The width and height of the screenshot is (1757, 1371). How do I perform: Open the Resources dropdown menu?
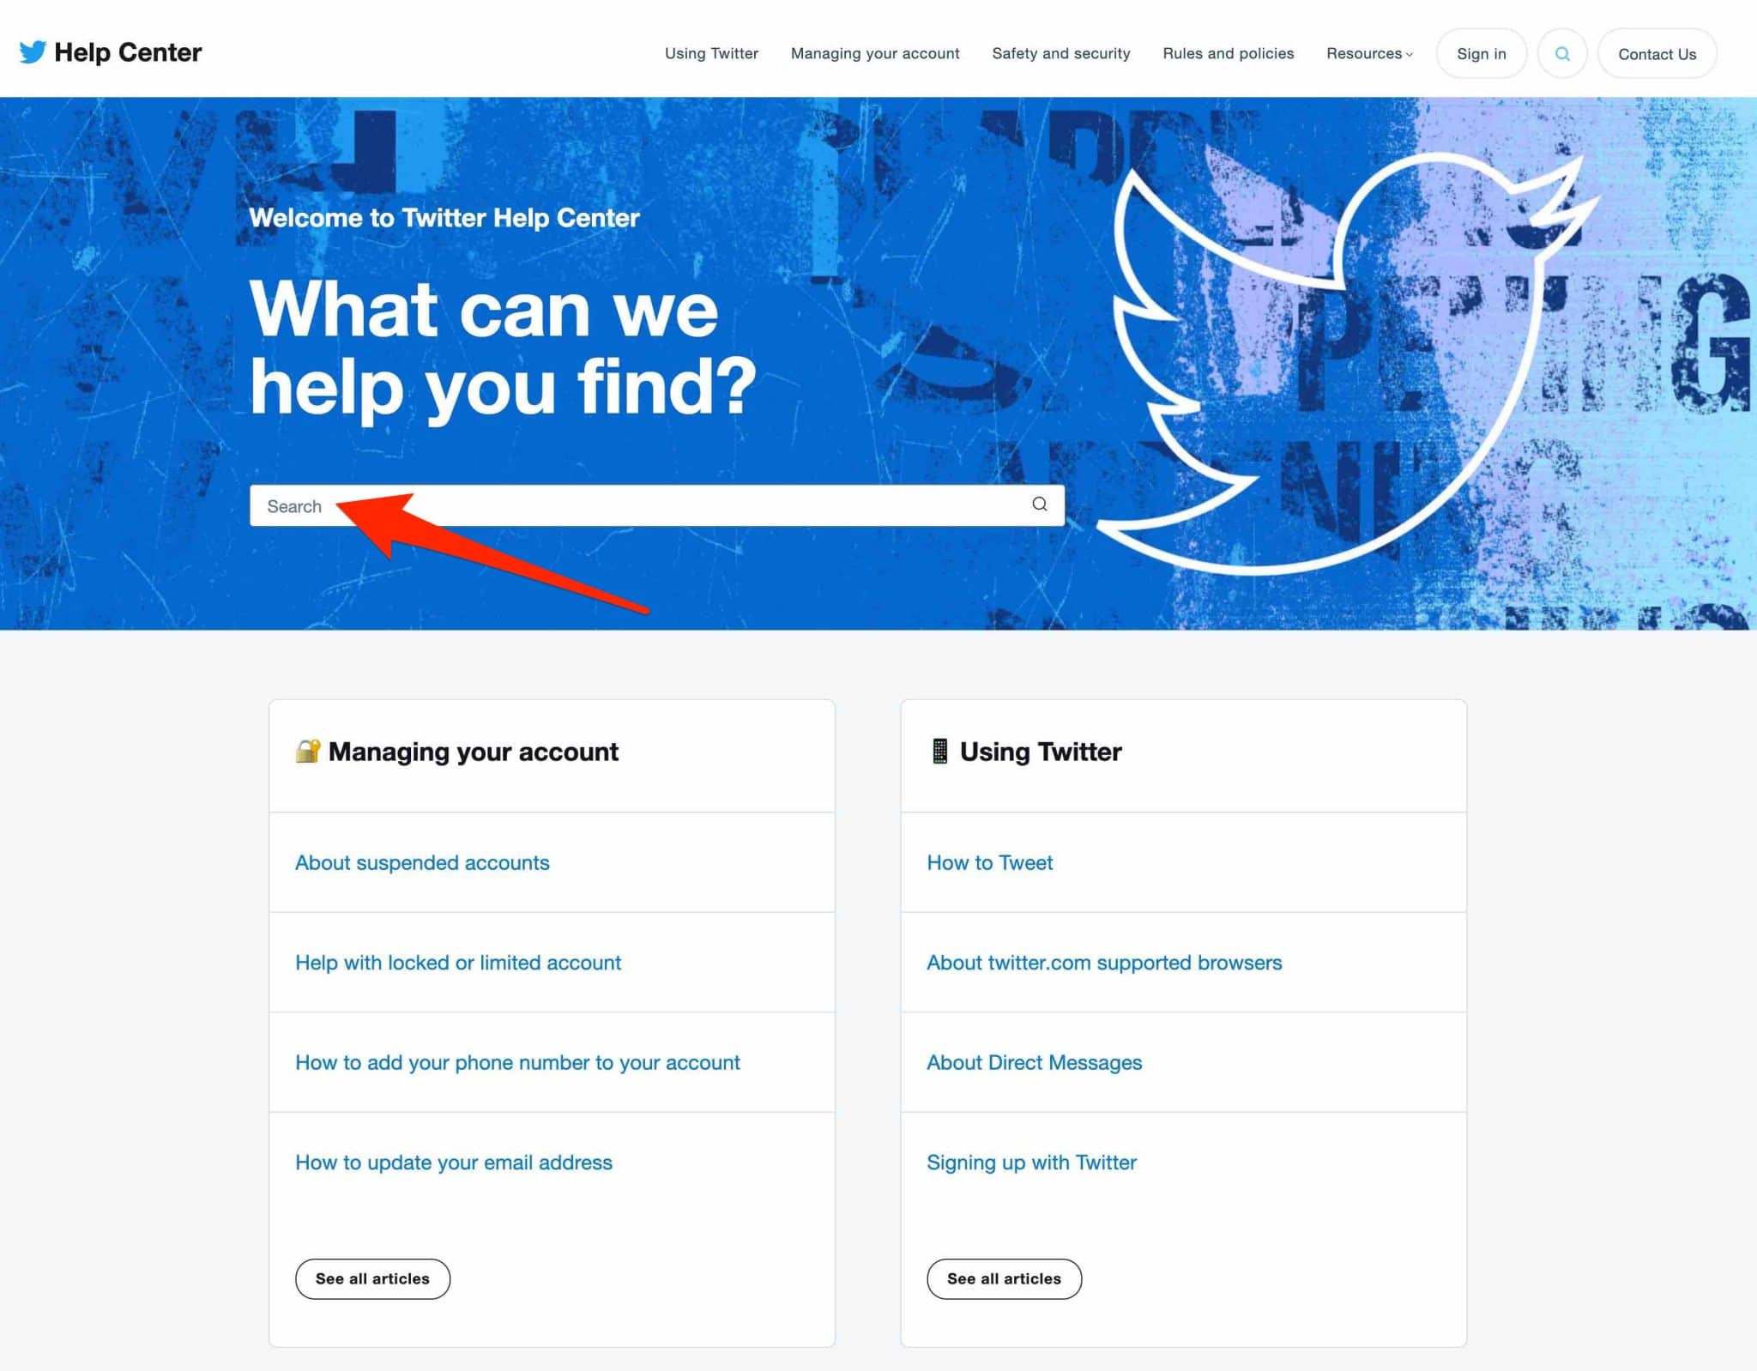1369,53
